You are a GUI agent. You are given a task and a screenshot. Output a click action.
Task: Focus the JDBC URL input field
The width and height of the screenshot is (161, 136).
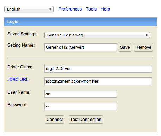[x=98, y=81]
